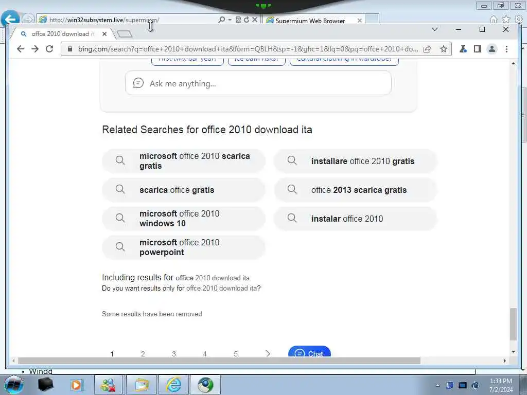Viewport: 527px width, 395px height.
Task: Show hidden system tray icons
Action: pyautogui.click(x=437, y=385)
